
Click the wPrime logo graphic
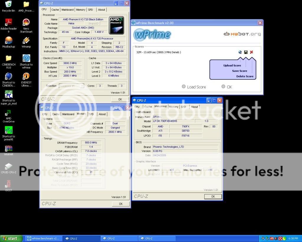(x=152, y=35)
